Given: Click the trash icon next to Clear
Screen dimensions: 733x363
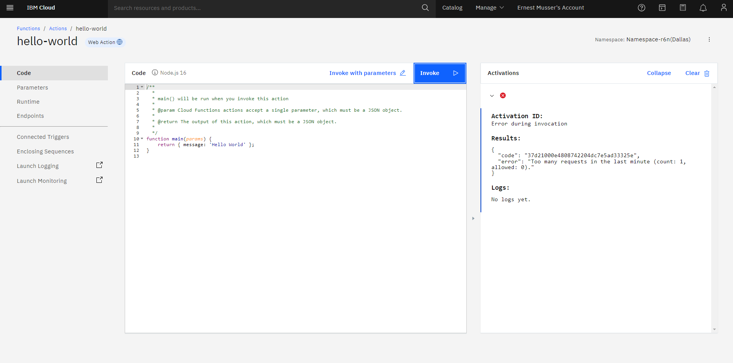Looking at the screenshot, I should (x=707, y=73).
